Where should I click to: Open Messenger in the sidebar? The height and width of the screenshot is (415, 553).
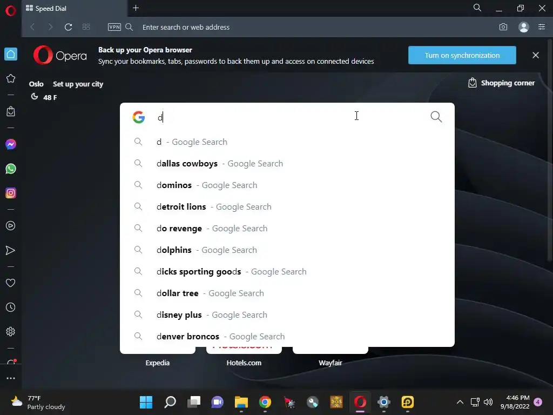(x=11, y=144)
